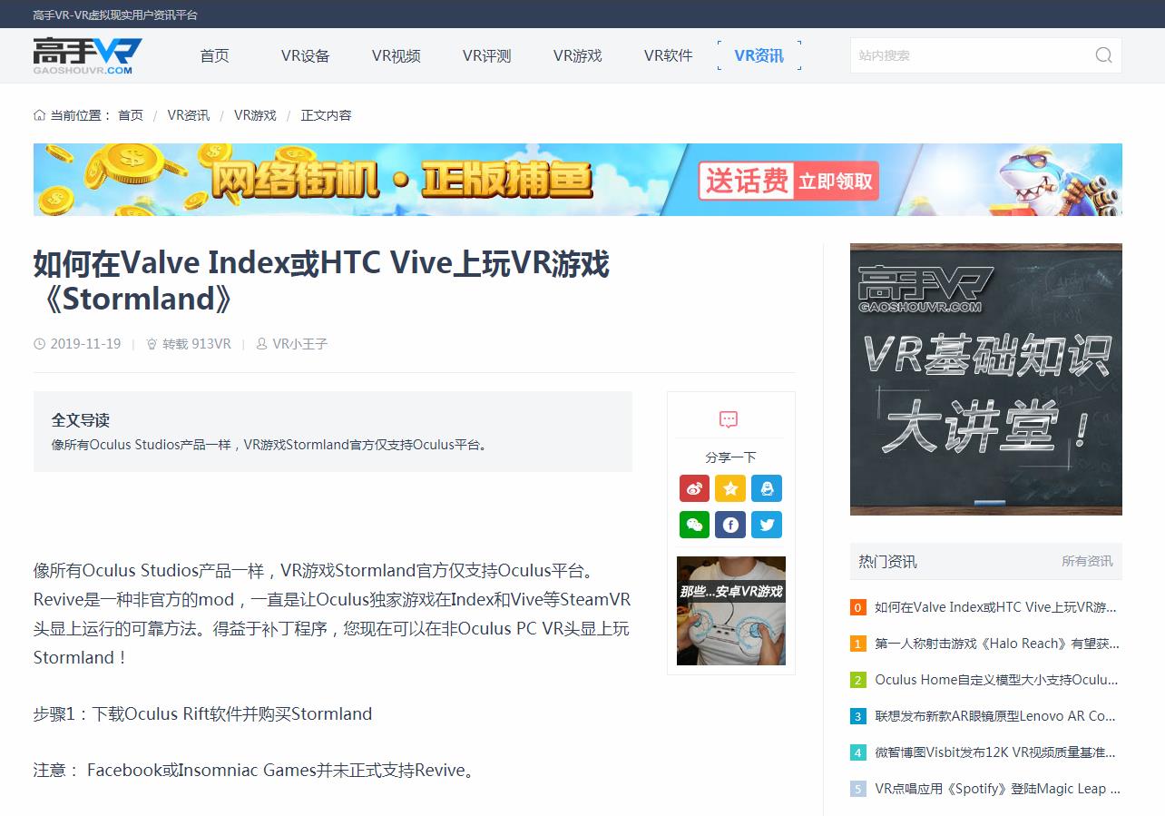This screenshot has width=1165, height=816.
Task: Open the VR视频 navigation tab
Action: click(x=396, y=55)
